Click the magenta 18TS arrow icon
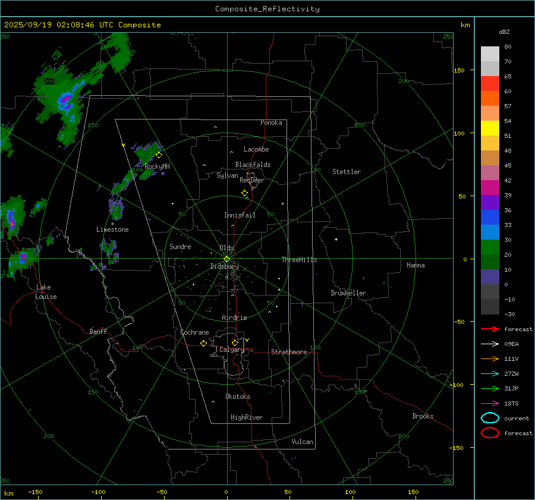535x500 pixels. (489, 403)
